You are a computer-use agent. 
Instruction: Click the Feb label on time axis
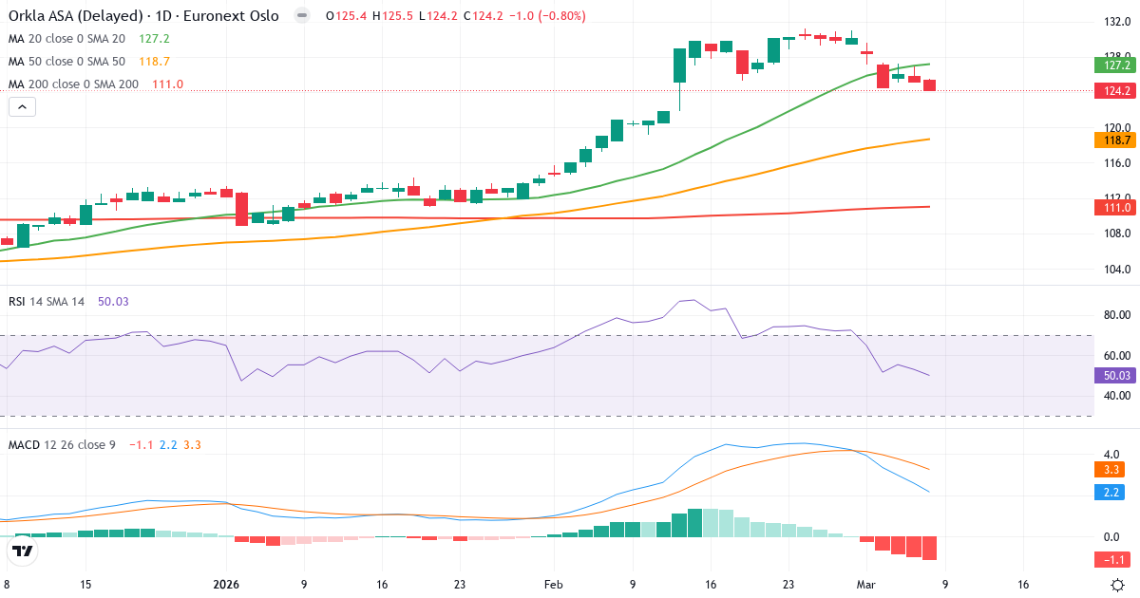[x=554, y=585]
